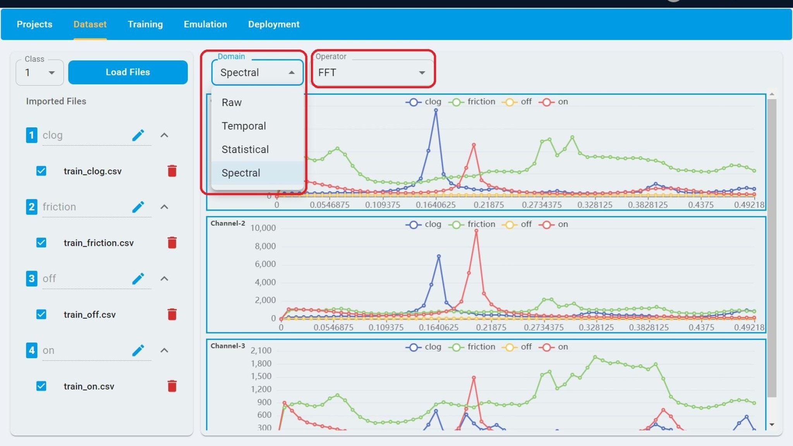The width and height of the screenshot is (793, 446).
Task: Collapse the clog class file list
Action: click(x=164, y=135)
